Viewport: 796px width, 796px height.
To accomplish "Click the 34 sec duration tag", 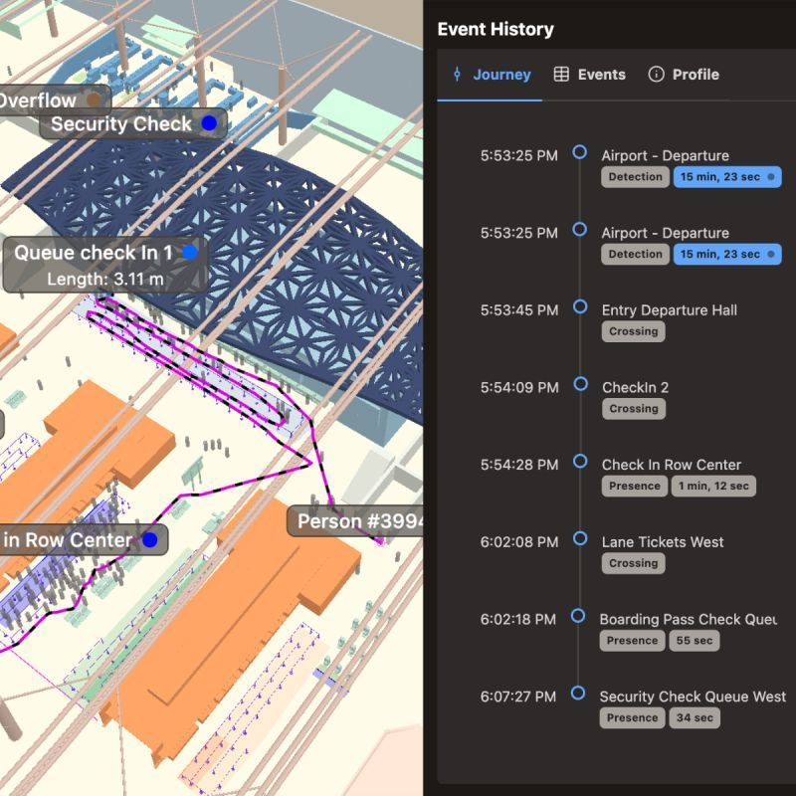I will coord(695,717).
